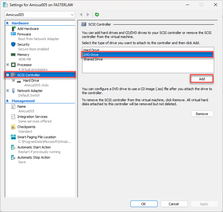Select the Network Adapter settings item

point(30,91)
